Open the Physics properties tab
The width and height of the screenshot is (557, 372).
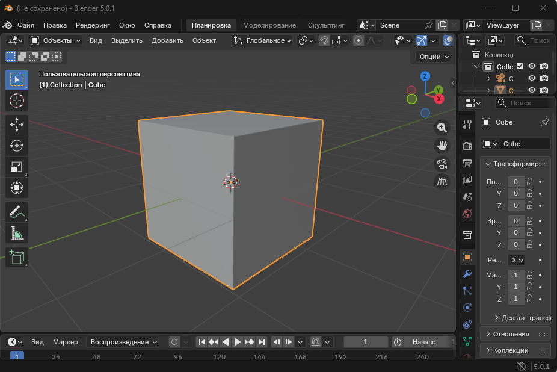467,307
